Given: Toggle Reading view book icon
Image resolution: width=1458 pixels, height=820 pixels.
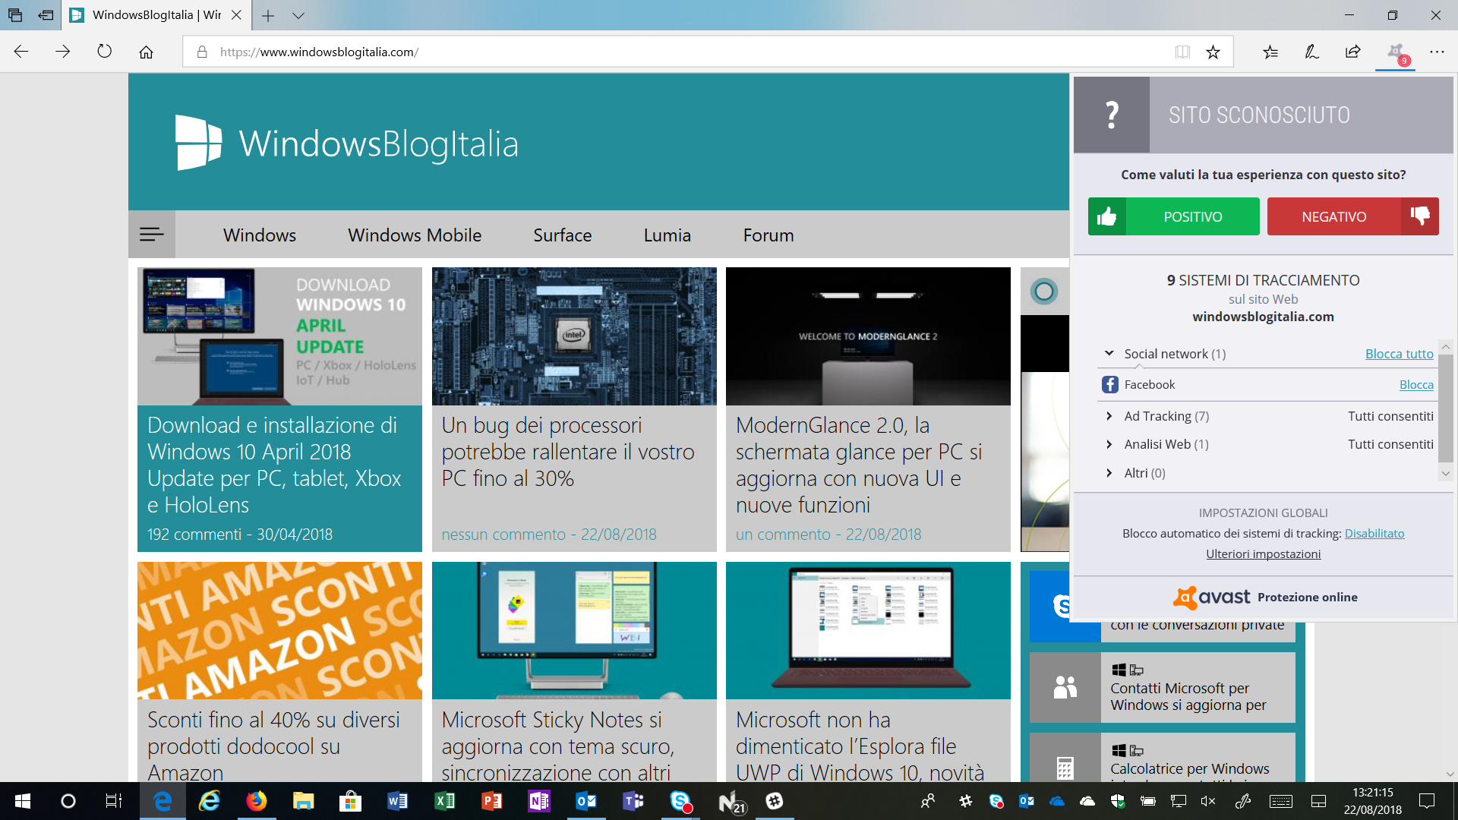Looking at the screenshot, I should coord(1182,52).
